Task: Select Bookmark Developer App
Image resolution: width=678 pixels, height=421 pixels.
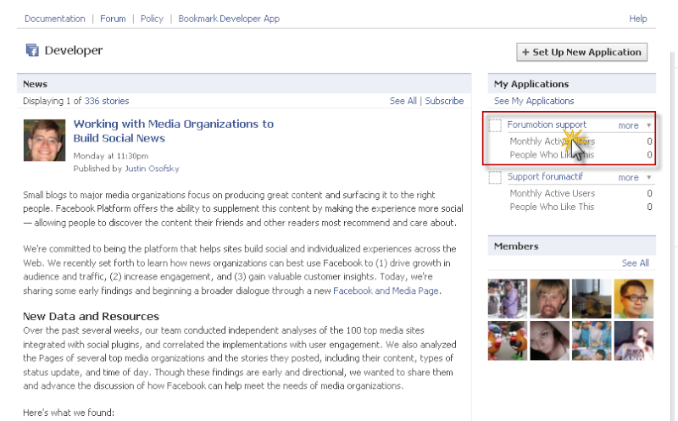Action: tap(229, 19)
